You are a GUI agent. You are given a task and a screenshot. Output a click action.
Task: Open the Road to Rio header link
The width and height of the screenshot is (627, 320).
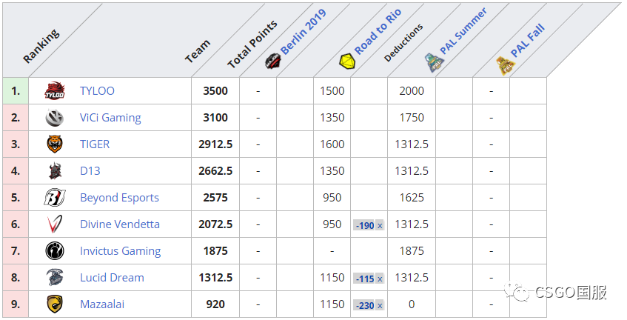coord(378,32)
